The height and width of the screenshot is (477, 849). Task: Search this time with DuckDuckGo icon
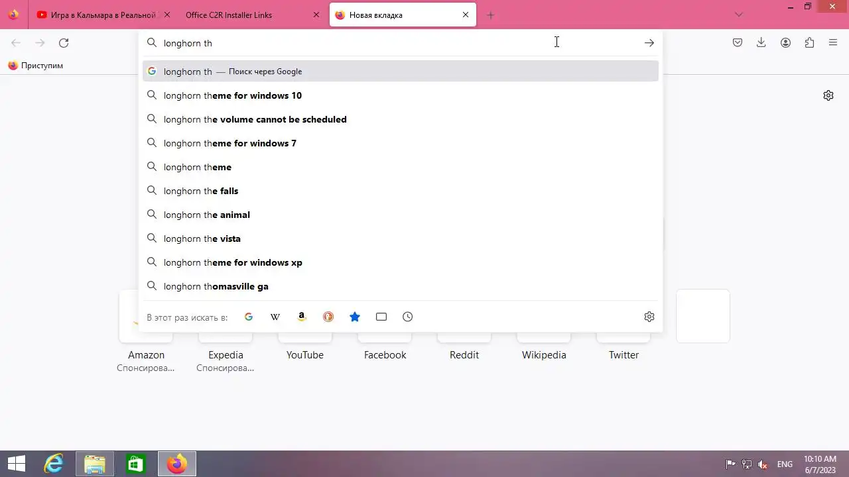coord(328,317)
